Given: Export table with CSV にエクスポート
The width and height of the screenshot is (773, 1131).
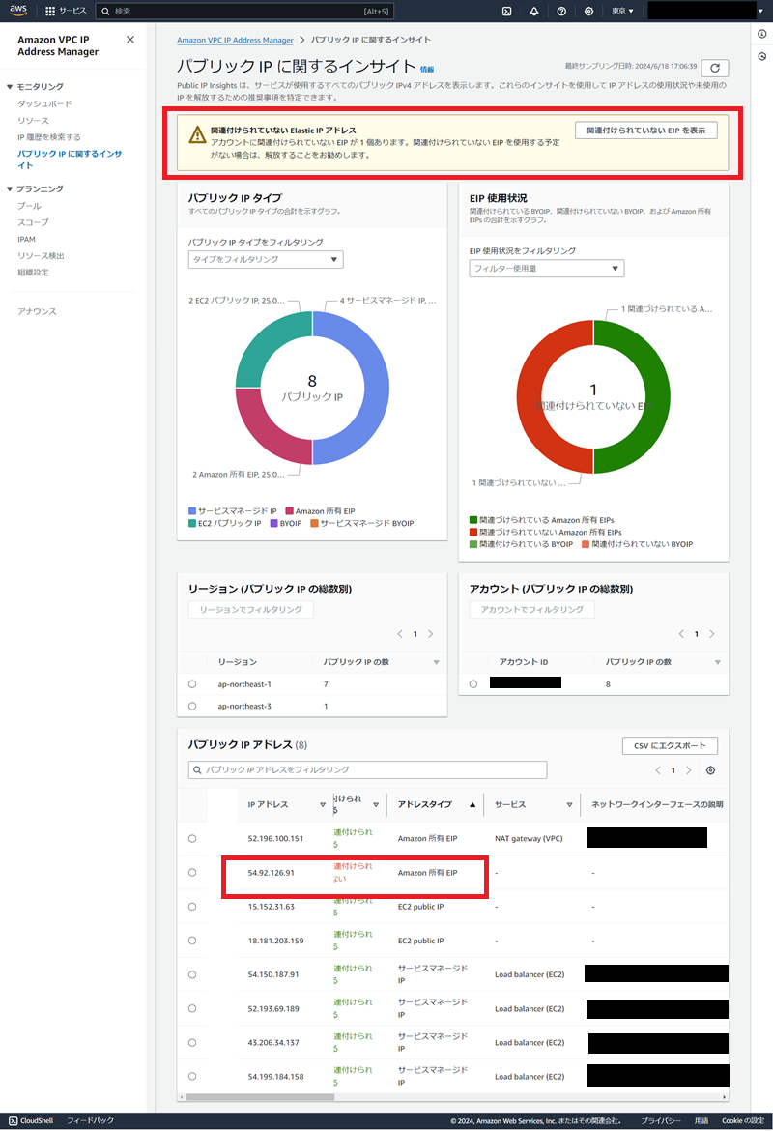Looking at the screenshot, I should [670, 746].
